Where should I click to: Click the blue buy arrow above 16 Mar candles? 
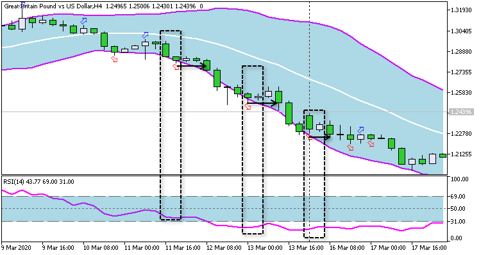pyautogui.click(x=360, y=130)
